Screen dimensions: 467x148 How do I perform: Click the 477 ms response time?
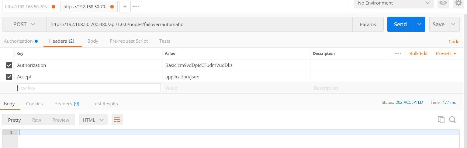pos(449,102)
